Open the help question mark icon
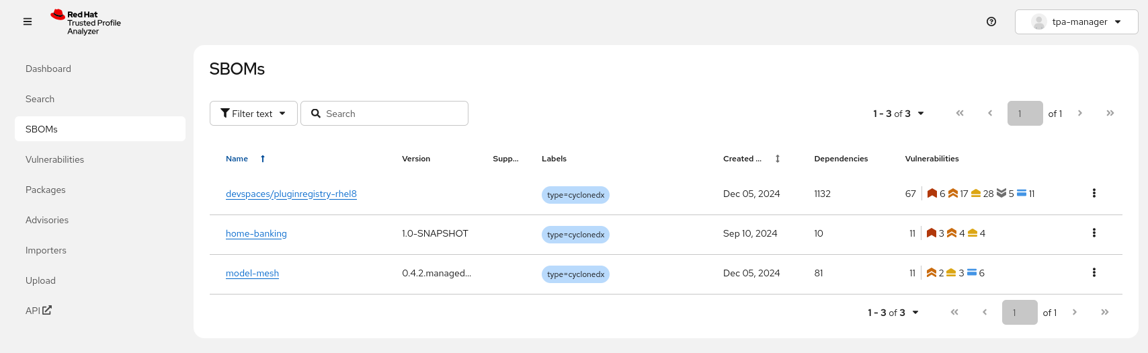Image resolution: width=1148 pixels, height=353 pixels. point(991,22)
